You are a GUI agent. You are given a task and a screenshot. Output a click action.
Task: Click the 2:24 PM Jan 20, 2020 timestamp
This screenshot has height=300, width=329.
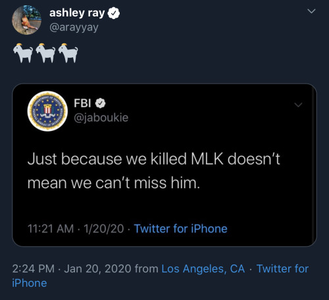[72, 268]
